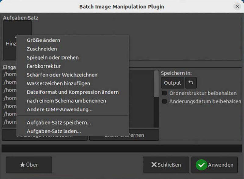244x179 pixels.
Task: Select Spiegeln oder Drehen
Action: (52, 58)
